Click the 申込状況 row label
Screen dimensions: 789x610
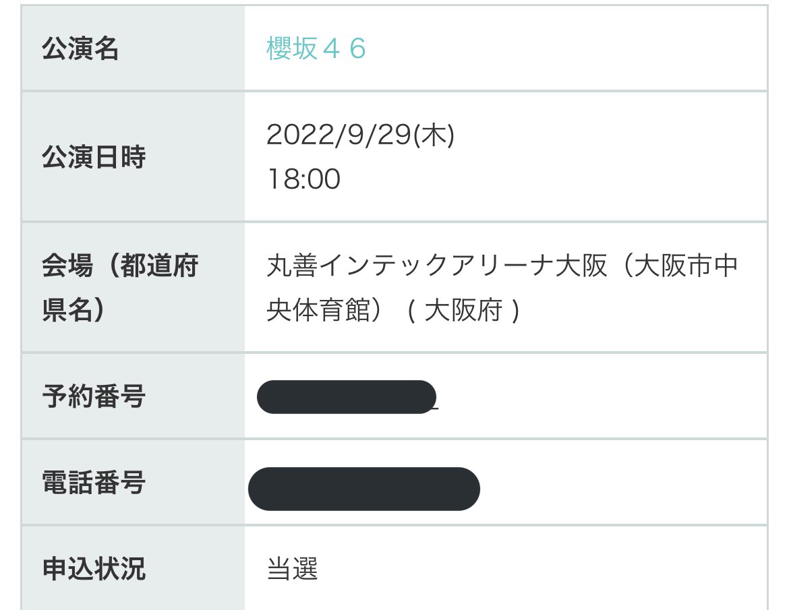pos(94,569)
